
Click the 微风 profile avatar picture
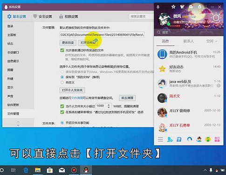point(164,20)
